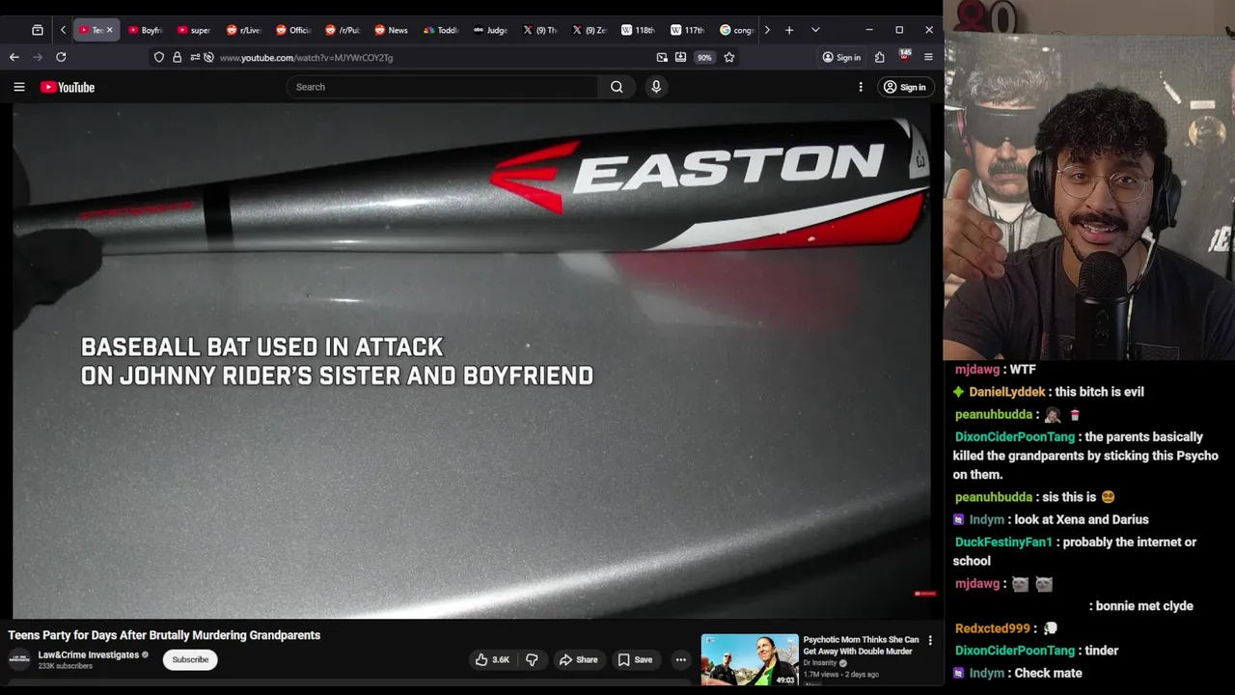Open the Firefox application hamburger menu
This screenshot has height=695, width=1235.
[x=928, y=57]
